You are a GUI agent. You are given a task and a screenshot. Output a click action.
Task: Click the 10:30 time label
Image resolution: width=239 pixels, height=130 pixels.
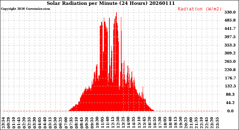(97, 123)
